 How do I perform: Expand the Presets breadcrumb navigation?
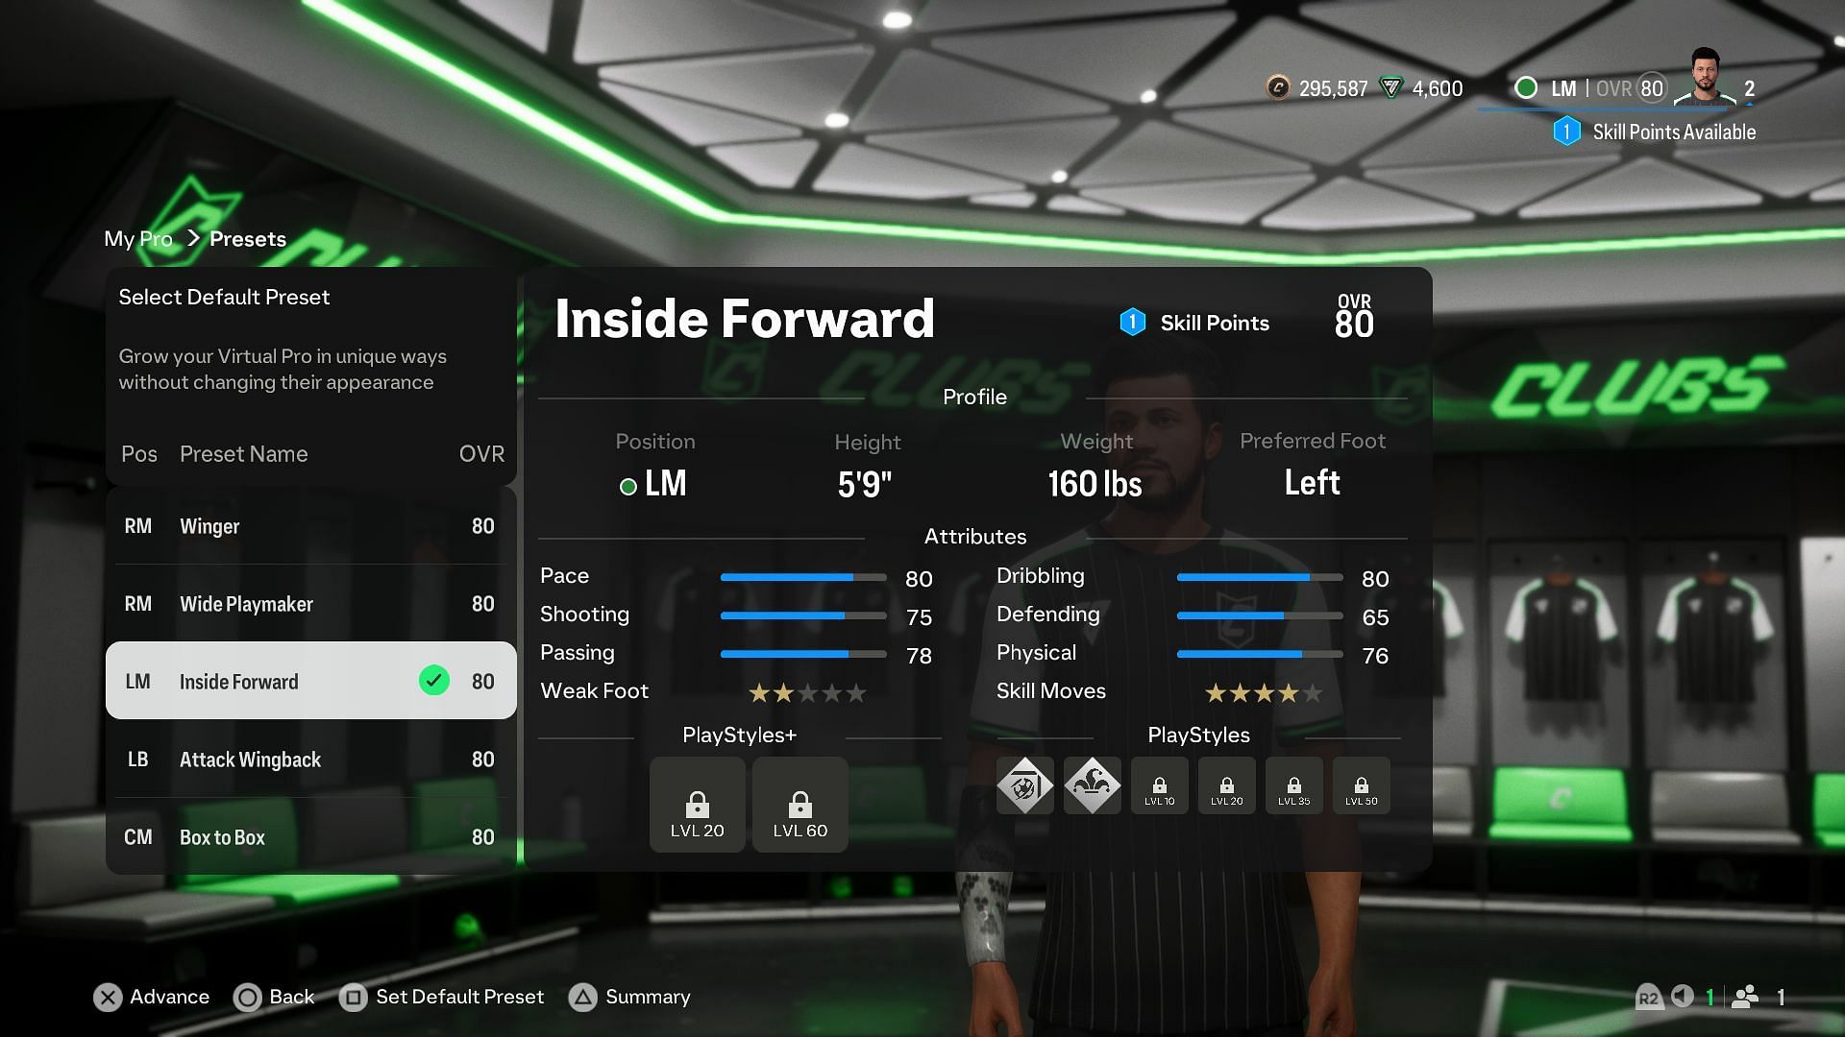tap(247, 238)
